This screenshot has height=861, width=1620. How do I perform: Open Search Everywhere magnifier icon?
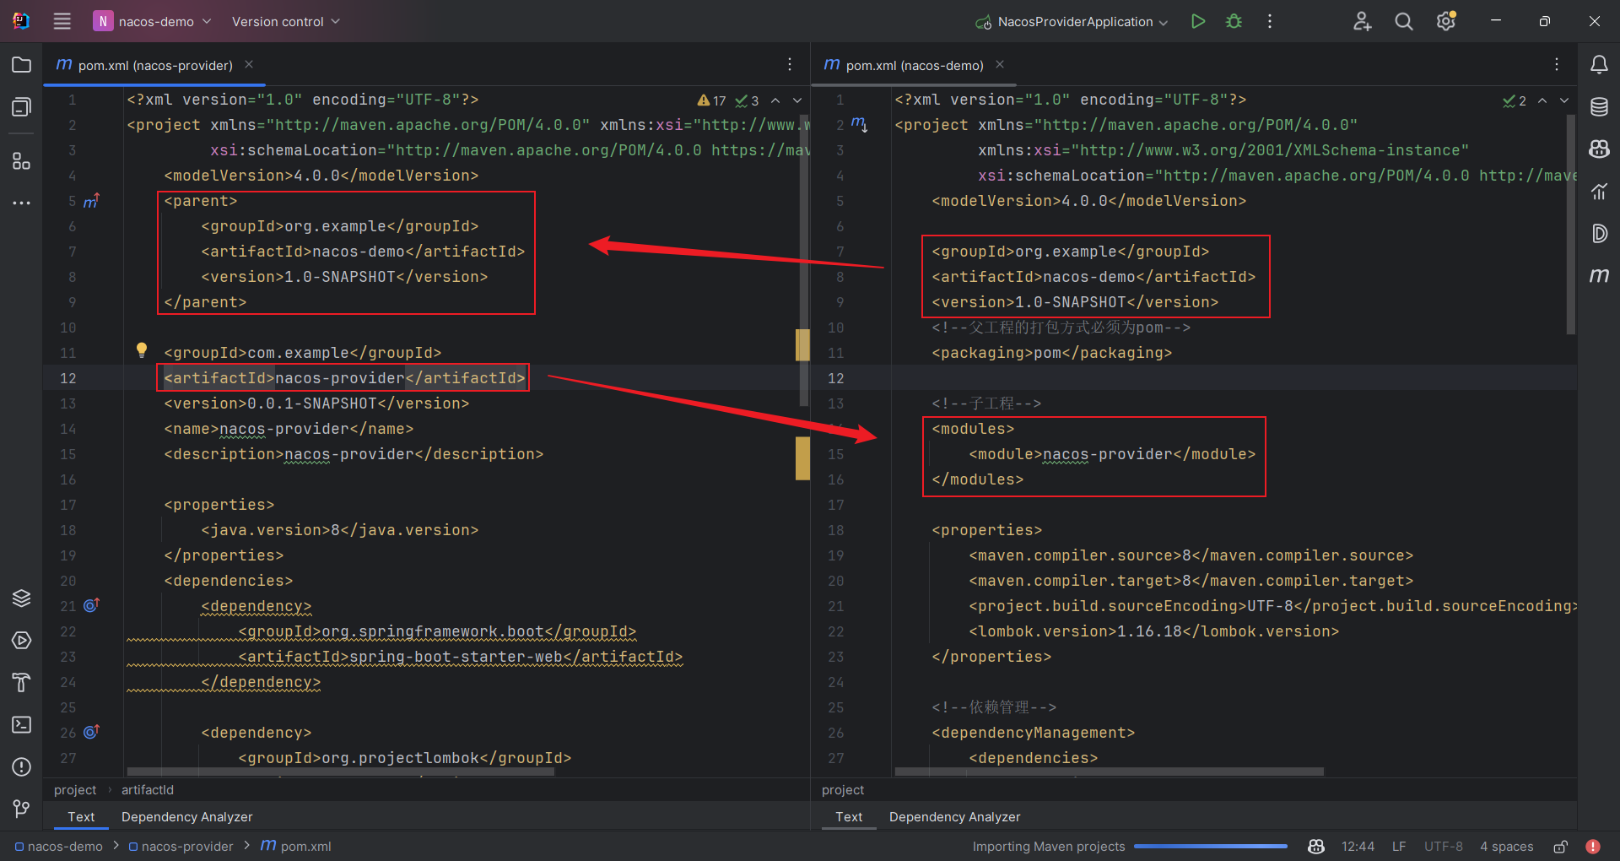[x=1403, y=21]
